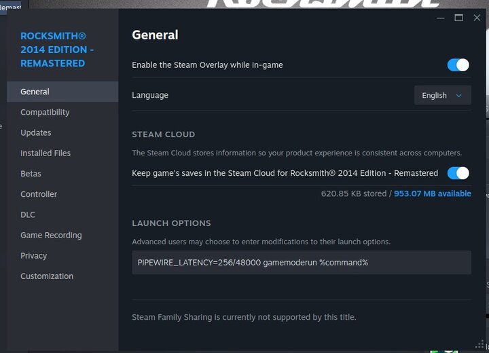Show the DLC section

(28, 215)
